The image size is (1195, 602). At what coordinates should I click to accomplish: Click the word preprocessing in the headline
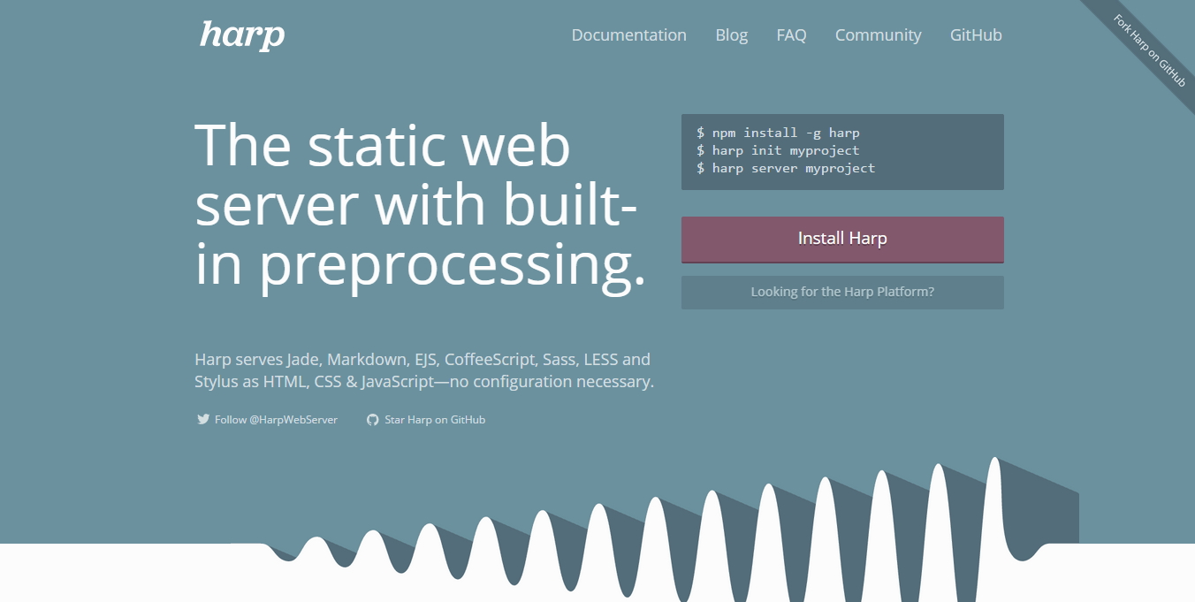click(x=453, y=264)
